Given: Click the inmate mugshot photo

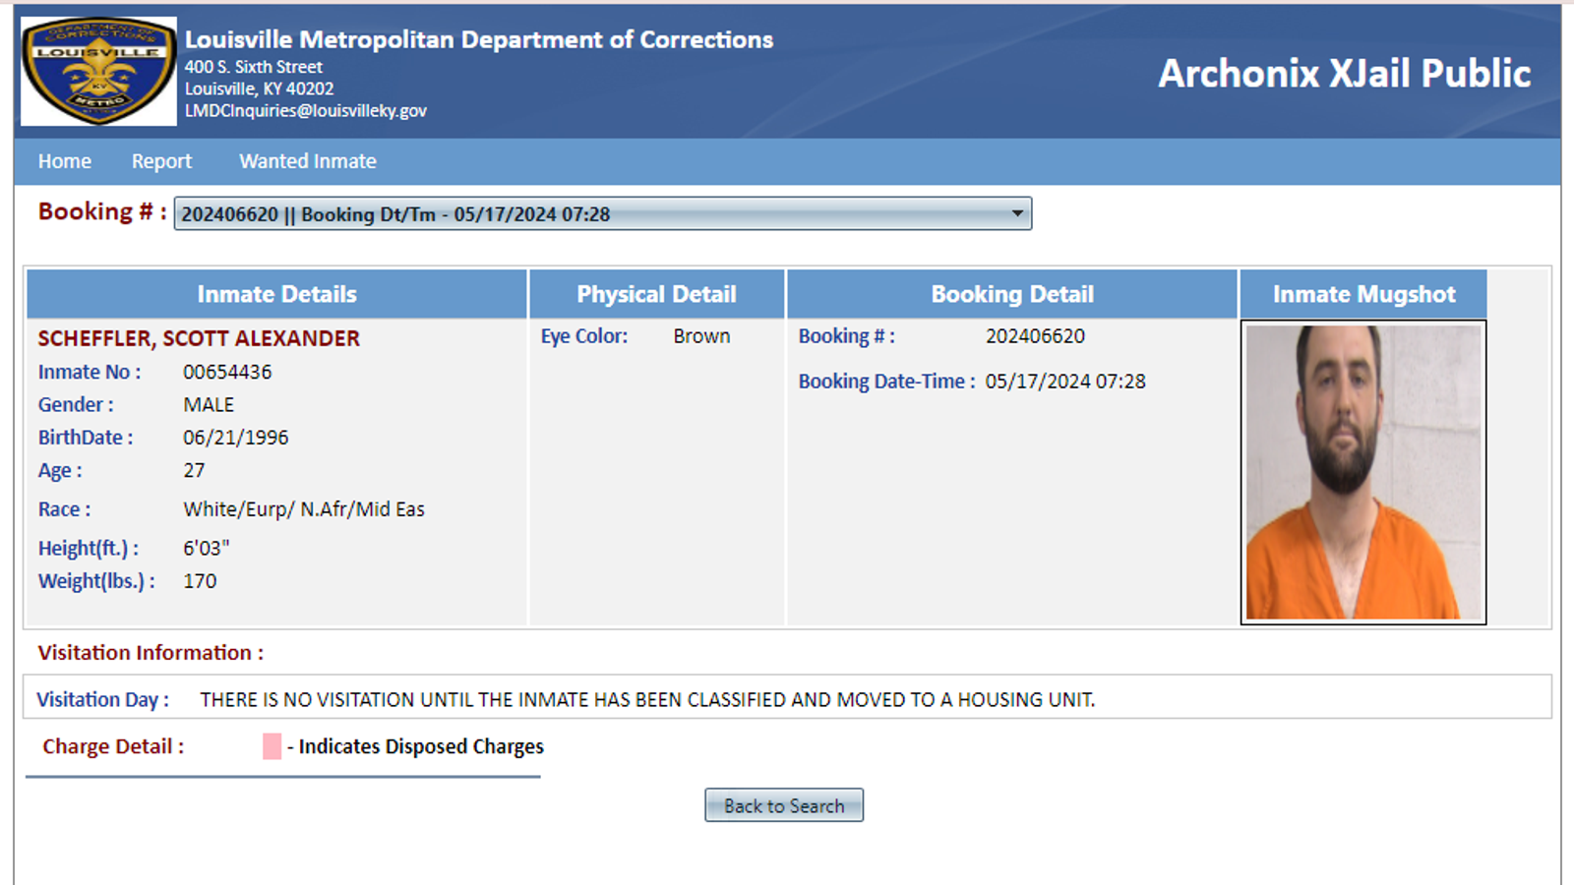Looking at the screenshot, I should (1363, 472).
